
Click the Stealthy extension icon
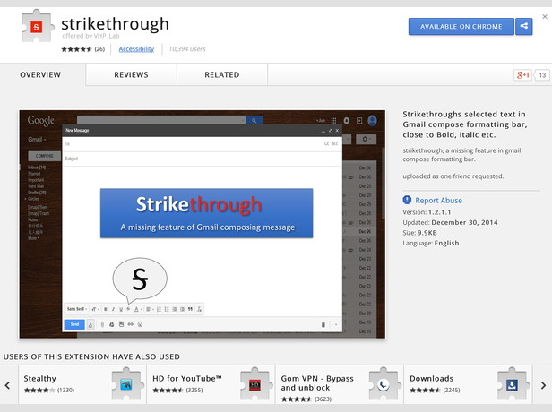[x=126, y=384]
